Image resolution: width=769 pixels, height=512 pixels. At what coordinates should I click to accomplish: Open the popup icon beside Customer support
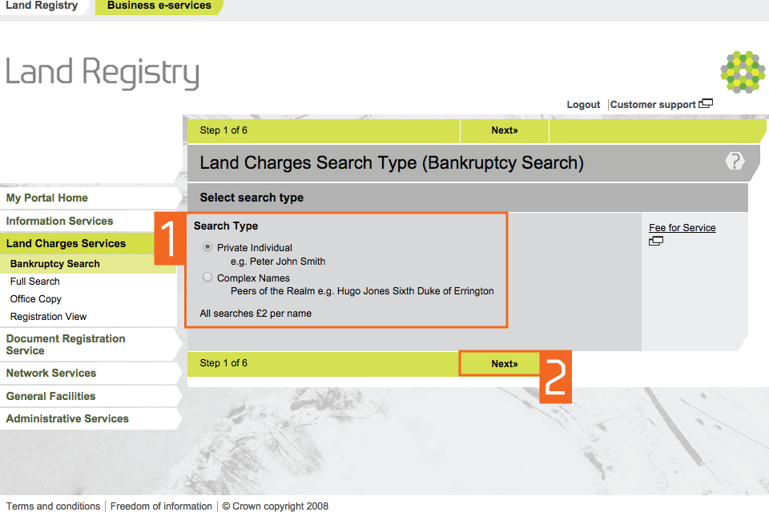(706, 104)
